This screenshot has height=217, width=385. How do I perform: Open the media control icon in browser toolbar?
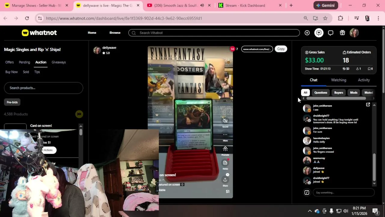pyautogui.click(x=356, y=18)
